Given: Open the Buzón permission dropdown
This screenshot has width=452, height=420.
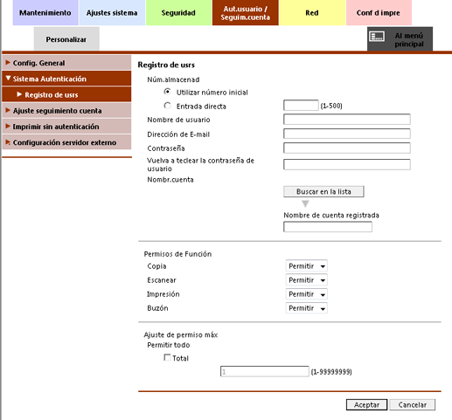Looking at the screenshot, I should 306,308.
